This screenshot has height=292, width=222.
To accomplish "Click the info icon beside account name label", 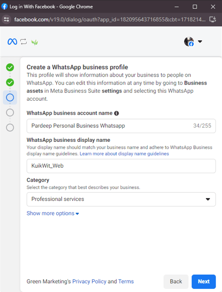I will point(116,113).
